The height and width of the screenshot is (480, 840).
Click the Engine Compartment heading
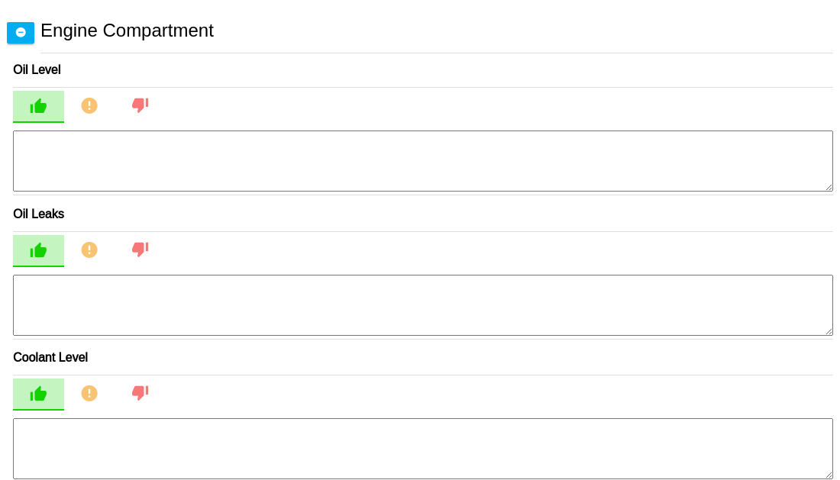point(127,31)
